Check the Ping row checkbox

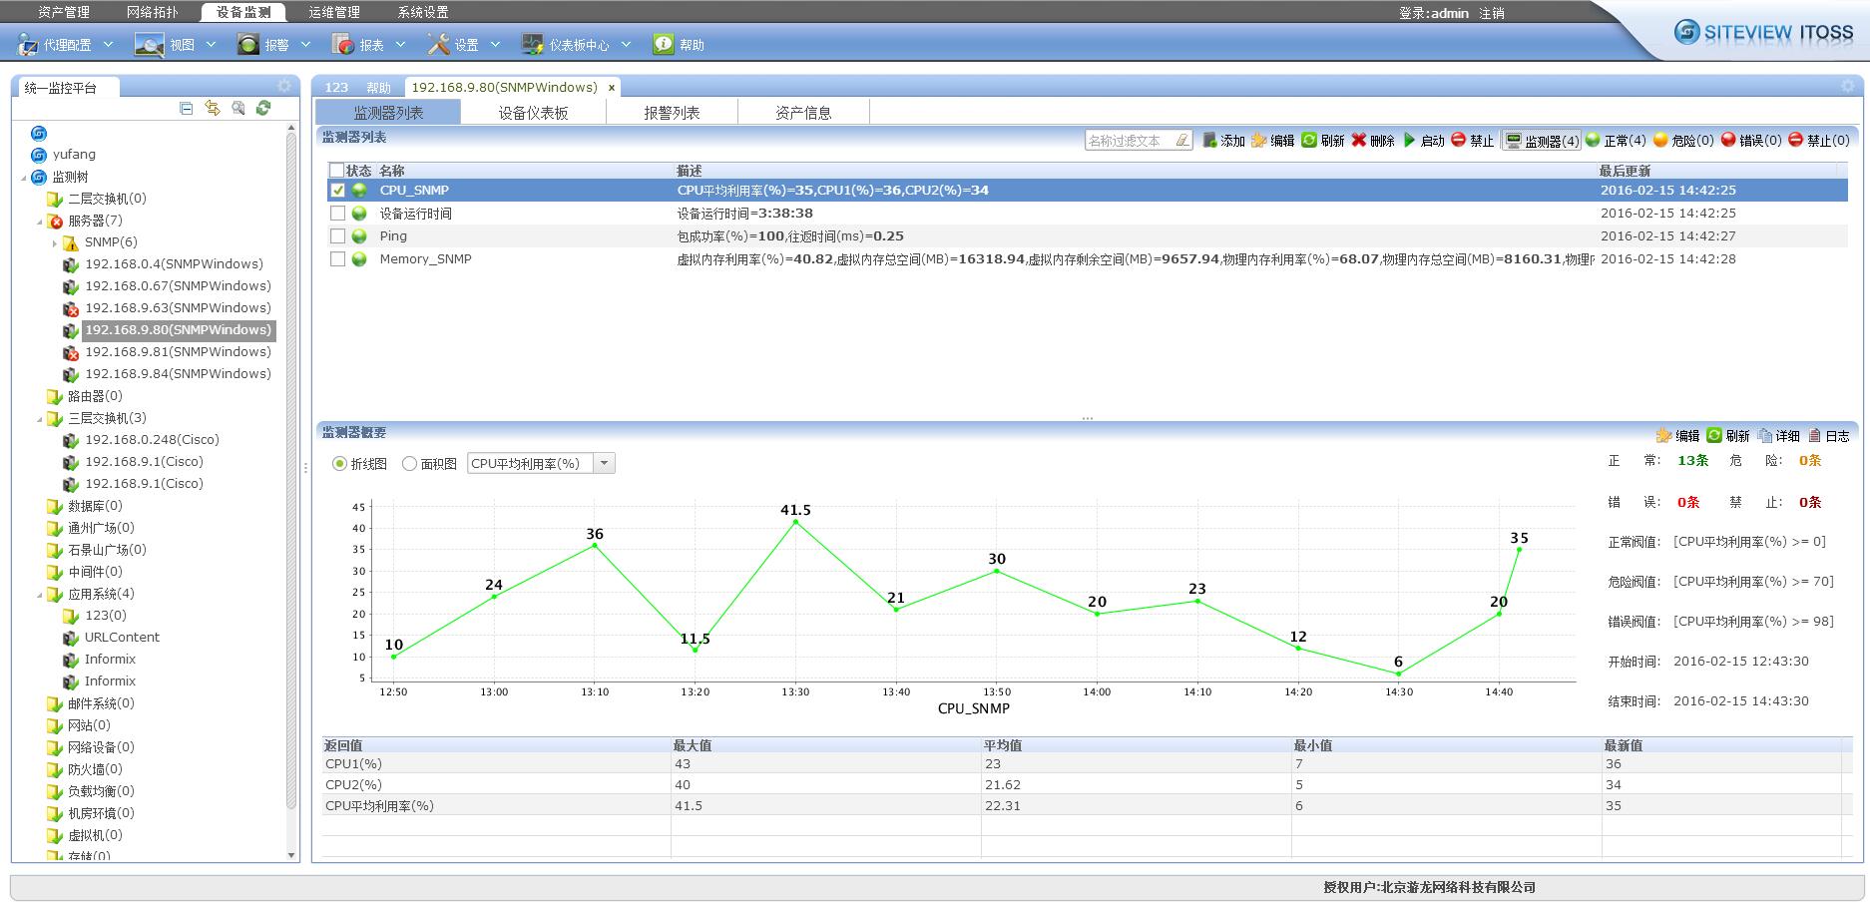pos(337,236)
